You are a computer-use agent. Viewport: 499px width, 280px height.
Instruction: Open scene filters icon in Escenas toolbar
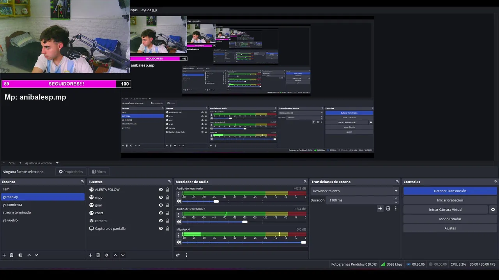coord(20,255)
